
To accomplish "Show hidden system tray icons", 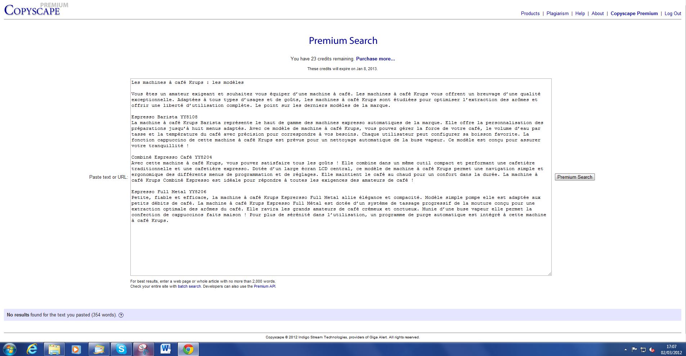I will [x=626, y=350].
